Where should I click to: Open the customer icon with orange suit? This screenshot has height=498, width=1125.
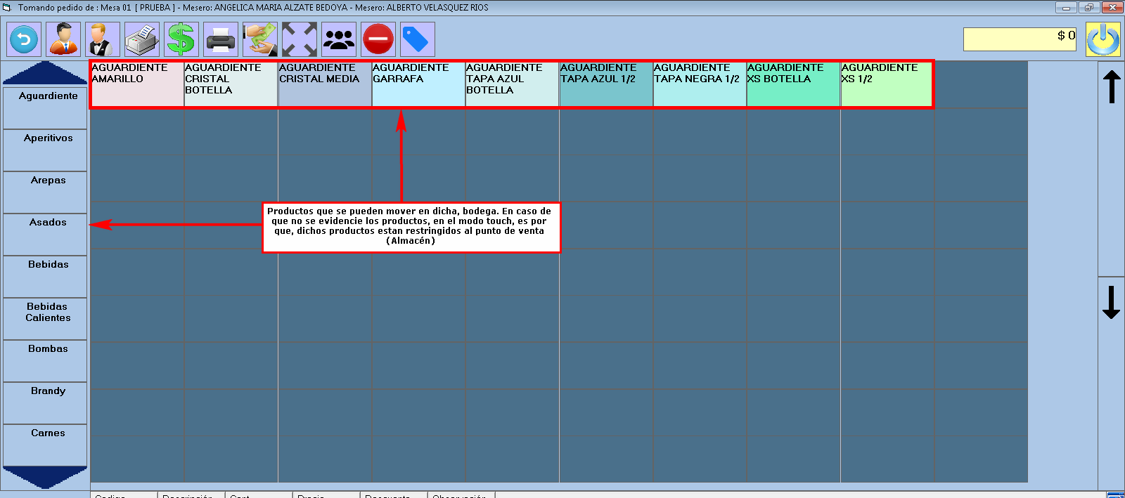[x=63, y=39]
